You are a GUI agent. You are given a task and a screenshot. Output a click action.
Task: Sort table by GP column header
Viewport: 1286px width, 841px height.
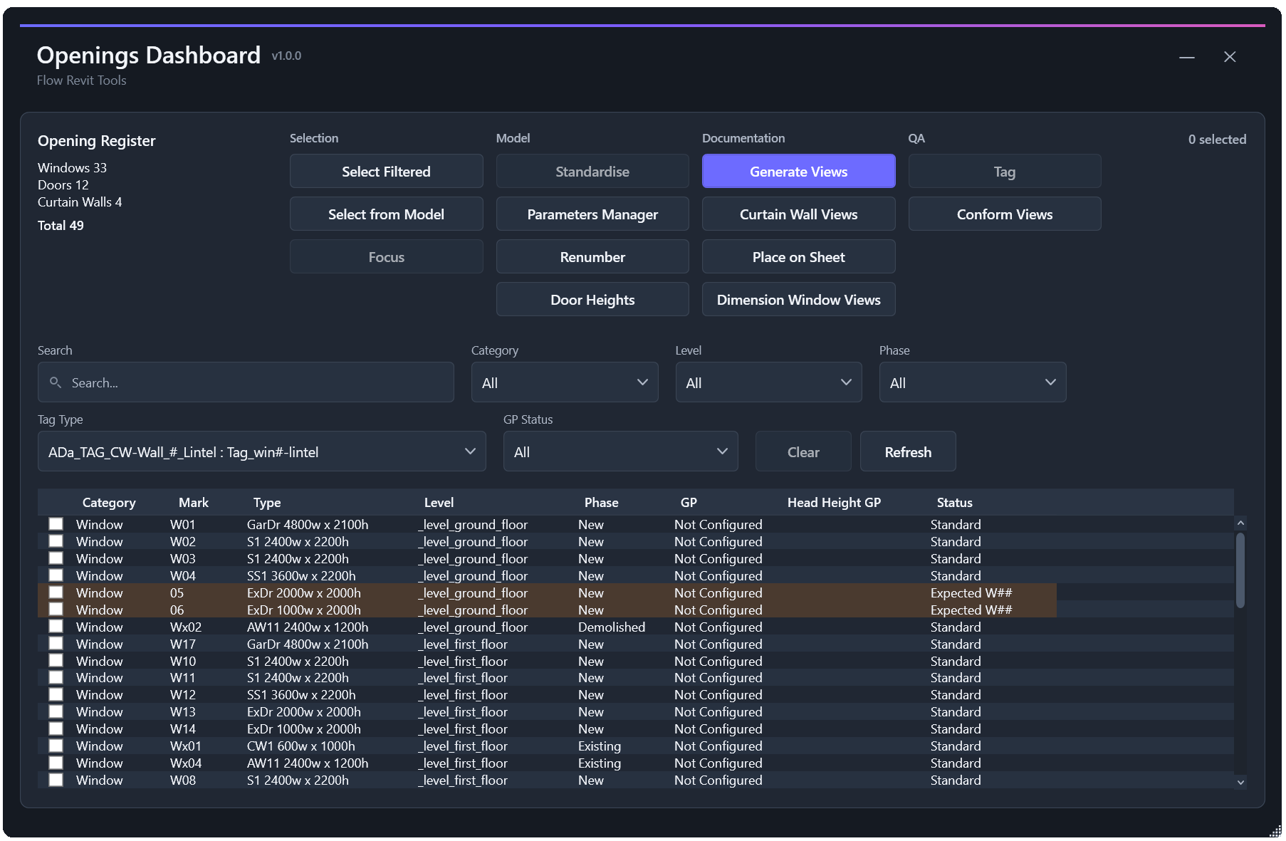pyautogui.click(x=689, y=502)
